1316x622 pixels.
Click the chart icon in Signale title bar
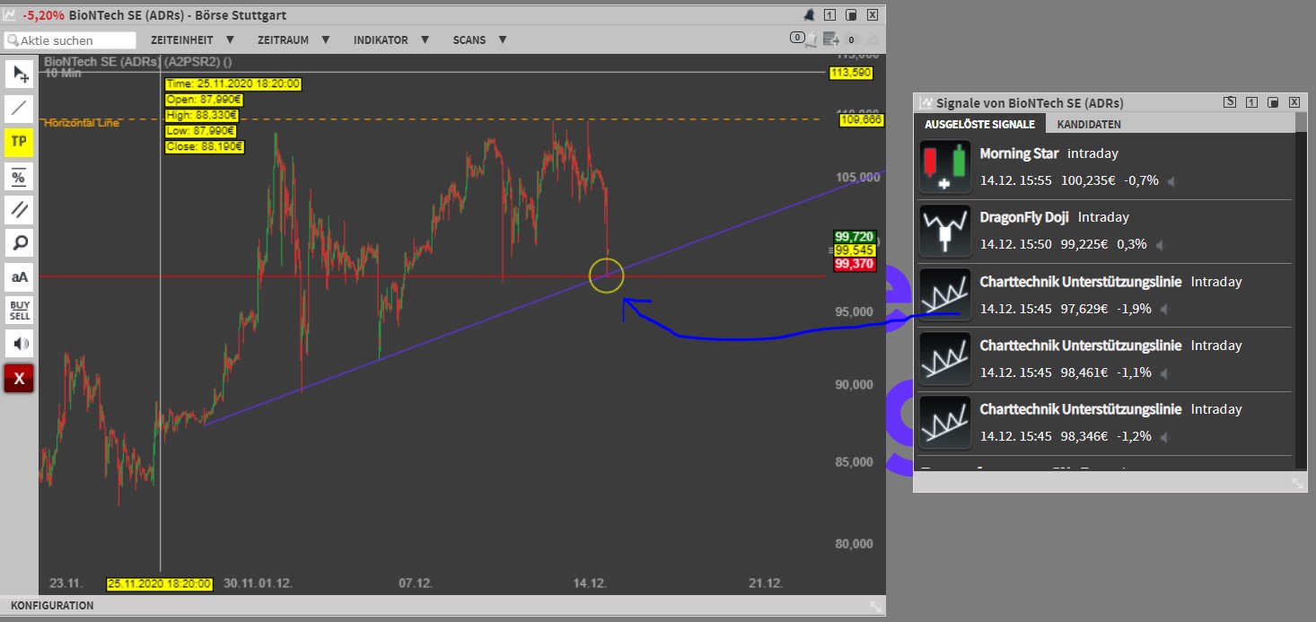[x=926, y=102]
